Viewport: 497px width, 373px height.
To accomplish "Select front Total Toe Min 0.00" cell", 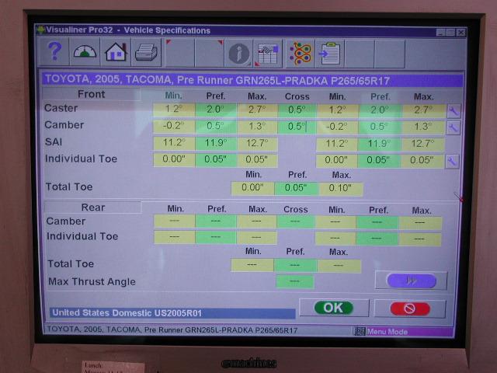I will 252,188.
